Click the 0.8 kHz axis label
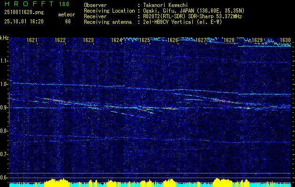Image resolution: width=295 pixels, height=187 pixels. point(4,131)
